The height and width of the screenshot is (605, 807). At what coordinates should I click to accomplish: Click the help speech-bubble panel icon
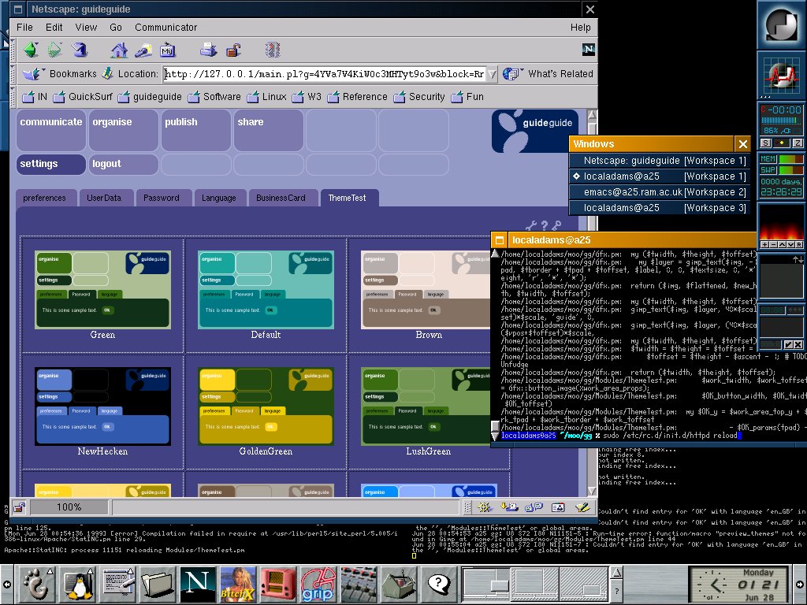tap(438, 584)
